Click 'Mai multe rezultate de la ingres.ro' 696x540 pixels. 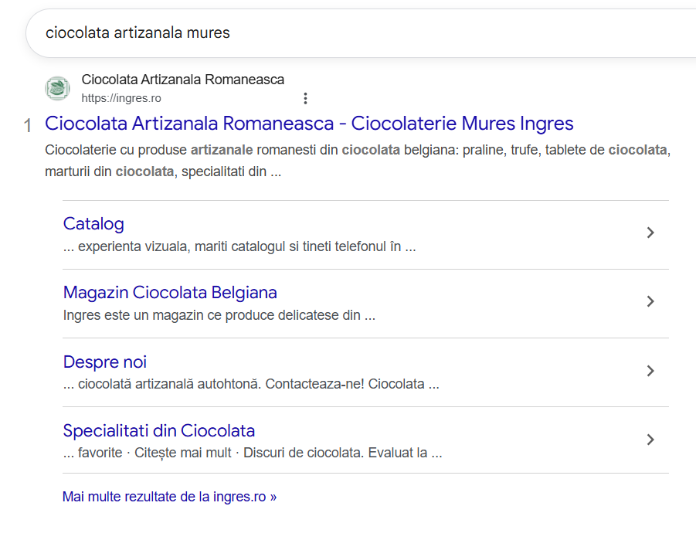(x=169, y=497)
